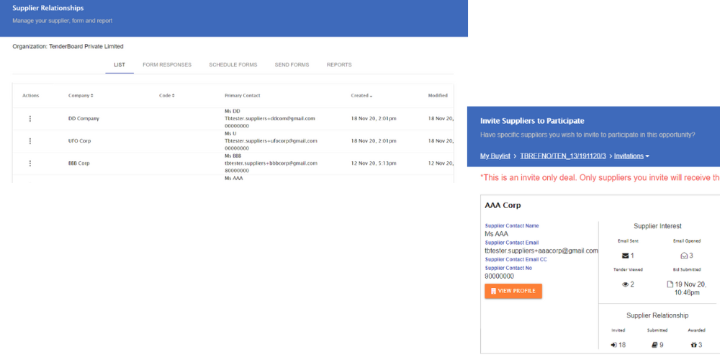Viewport: 720px width, 360px height.
Task: Click the Supplier Relationships page title
Action: tap(48, 8)
